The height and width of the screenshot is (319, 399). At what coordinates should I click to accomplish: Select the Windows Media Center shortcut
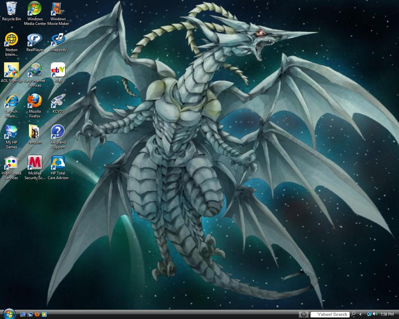35,13
